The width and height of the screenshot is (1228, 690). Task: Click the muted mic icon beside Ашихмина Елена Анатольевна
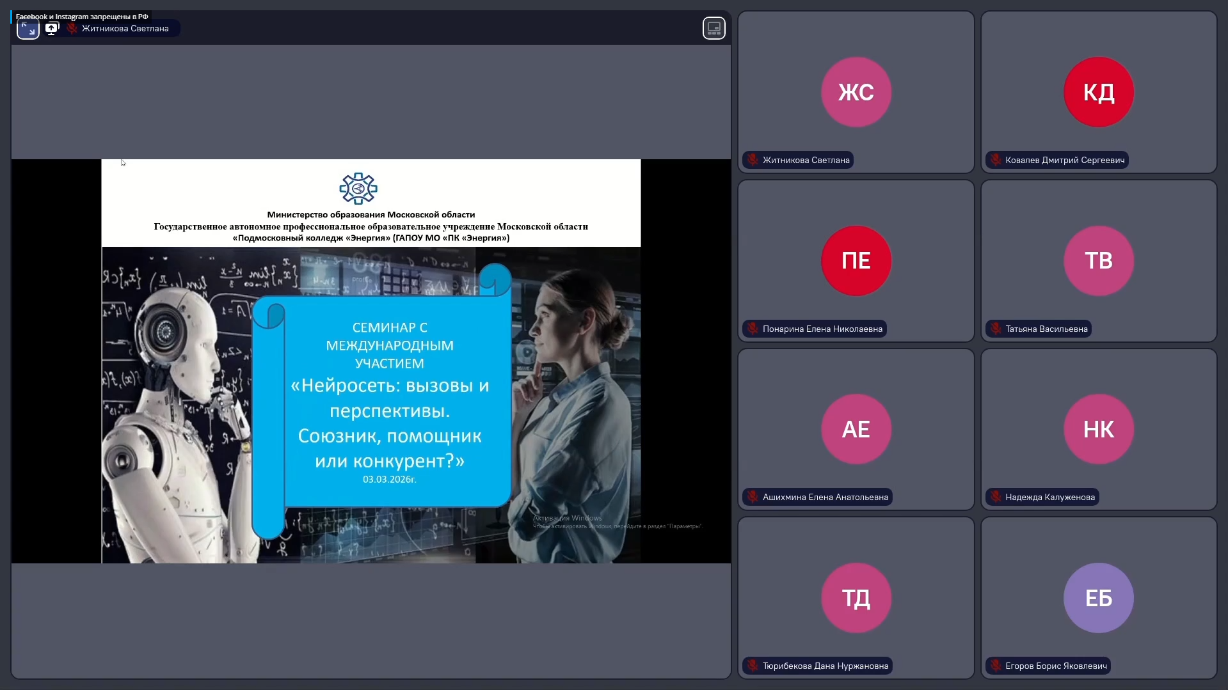tap(753, 497)
